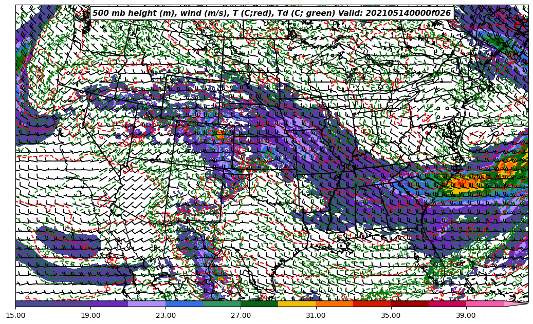Click the 500 mb height map title
Image resolution: width=533 pixels, height=324 pixels.
point(272,13)
